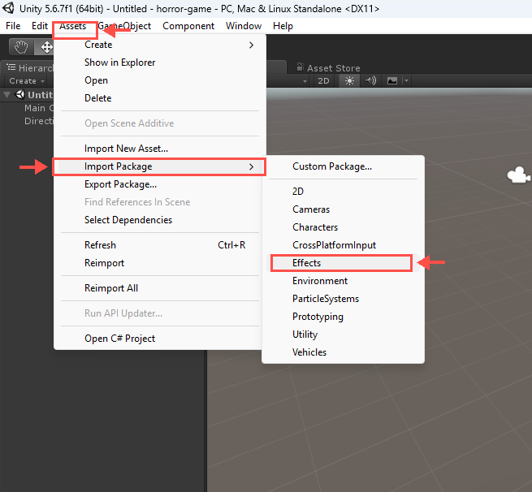
Task: Select the Move tool in toolbar
Action: 45,47
